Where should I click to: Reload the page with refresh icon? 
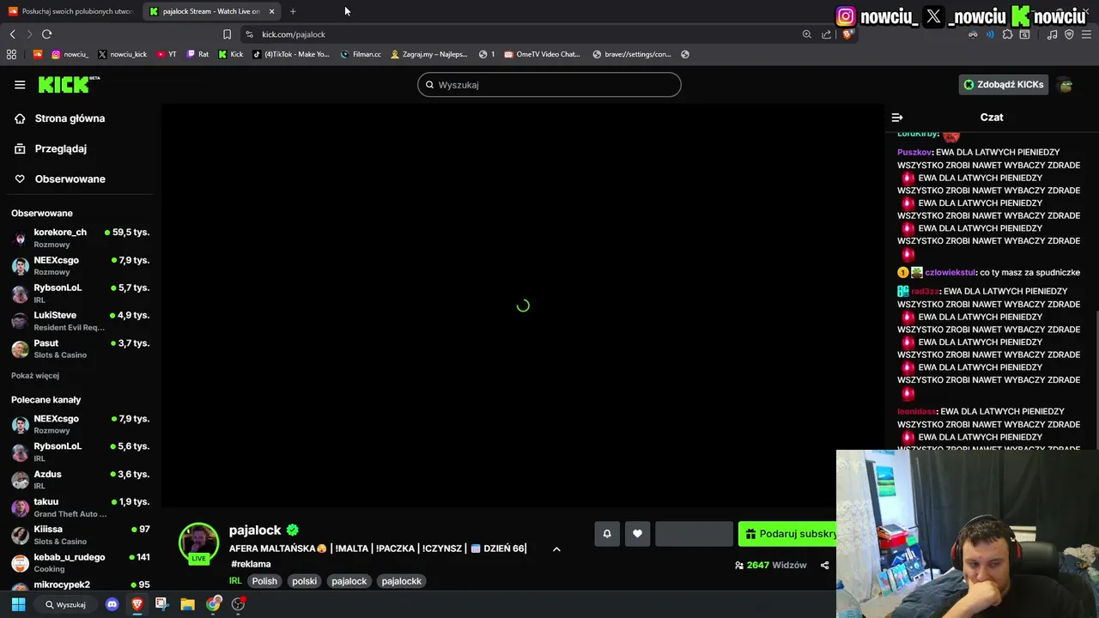46,34
